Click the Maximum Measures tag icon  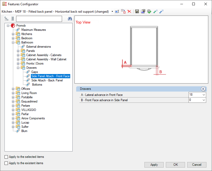pos(18,30)
